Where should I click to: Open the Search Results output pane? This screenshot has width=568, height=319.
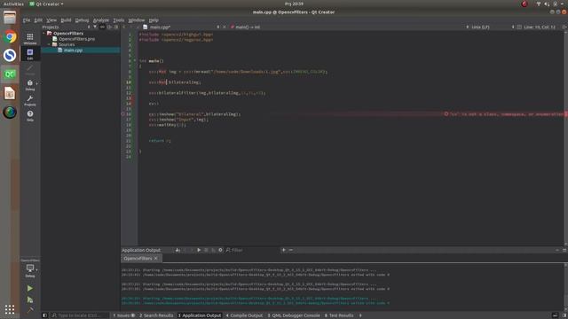156,315
